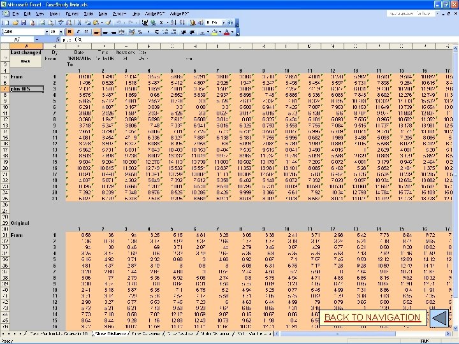
Task: Click in the formula bar
Action: point(259,39)
